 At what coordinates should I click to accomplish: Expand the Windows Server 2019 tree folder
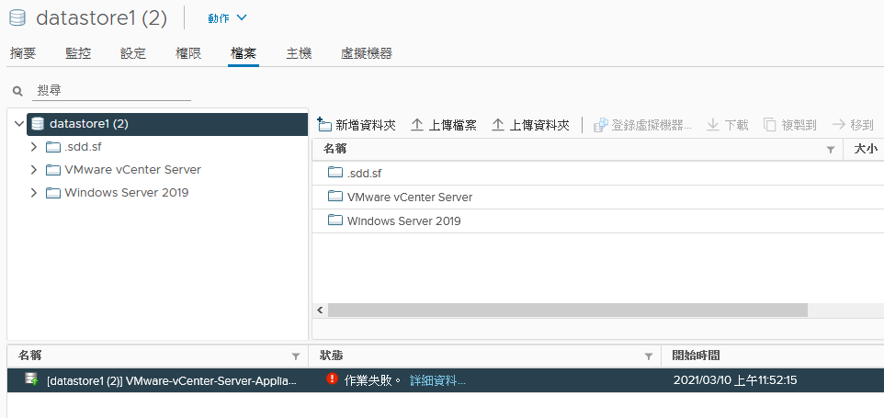point(34,193)
